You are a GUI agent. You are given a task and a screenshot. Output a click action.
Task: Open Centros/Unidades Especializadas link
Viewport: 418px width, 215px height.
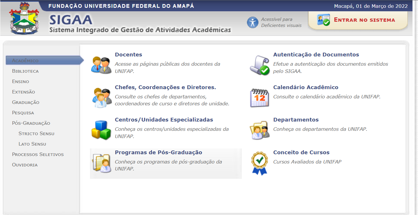pos(164,120)
